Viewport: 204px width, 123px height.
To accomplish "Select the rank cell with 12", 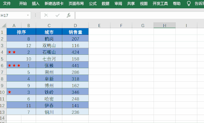I will coord(29,45).
